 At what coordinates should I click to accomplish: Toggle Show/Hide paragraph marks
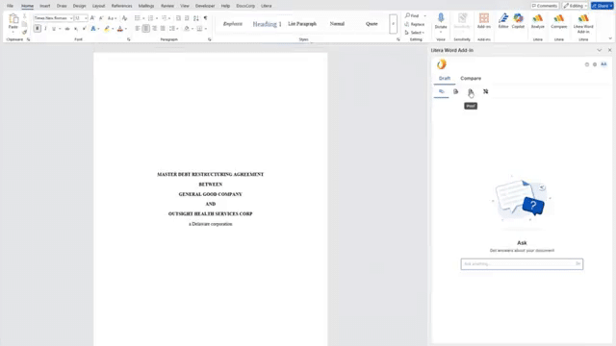tap(205, 18)
